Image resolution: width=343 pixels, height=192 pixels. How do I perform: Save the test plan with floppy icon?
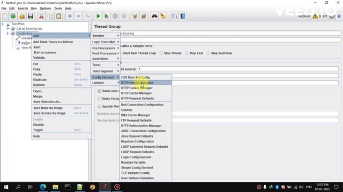(31, 16)
